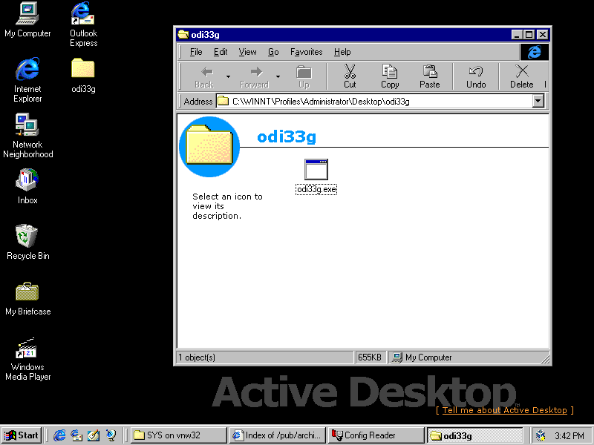The width and height of the screenshot is (594, 445).
Task: Click View Channels Quick Launch icon
Action: [x=111, y=435]
